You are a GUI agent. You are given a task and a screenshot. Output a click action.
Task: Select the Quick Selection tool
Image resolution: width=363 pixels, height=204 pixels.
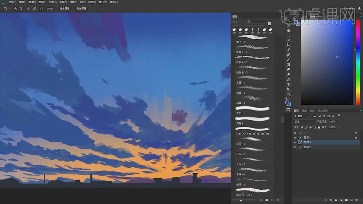[288, 40]
